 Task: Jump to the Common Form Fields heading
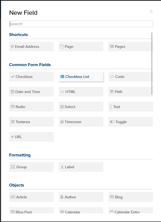point(30,65)
